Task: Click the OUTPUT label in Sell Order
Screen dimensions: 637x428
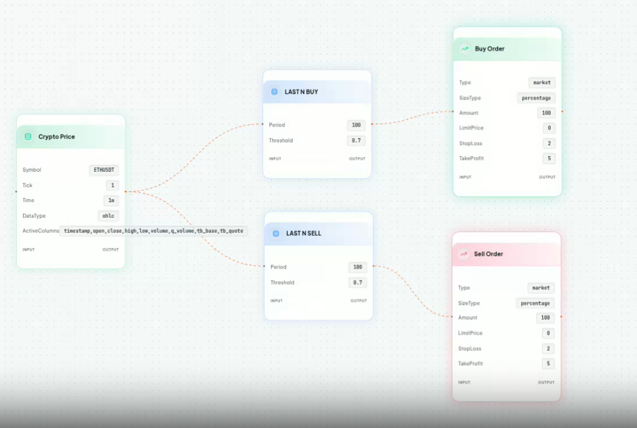Action: (546, 383)
